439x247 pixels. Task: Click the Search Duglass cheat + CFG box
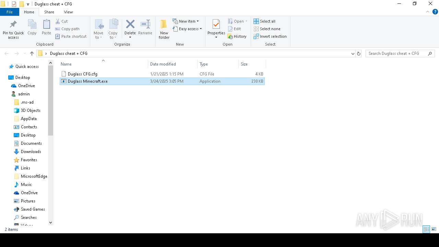pyautogui.click(x=400, y=54)
